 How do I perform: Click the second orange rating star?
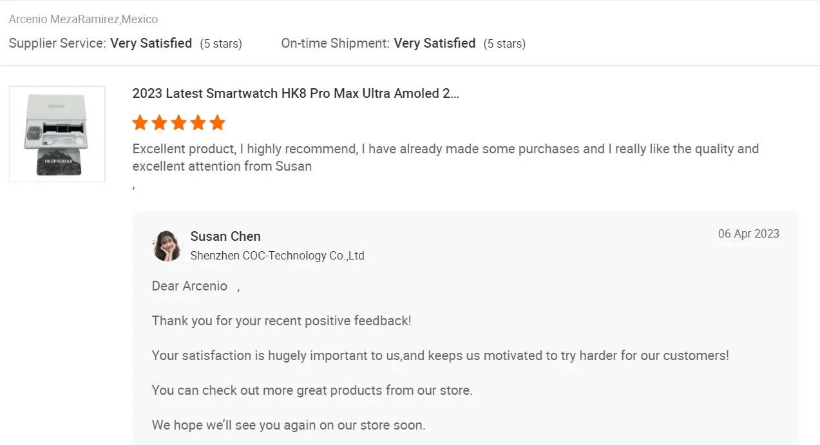coord(159,122)
